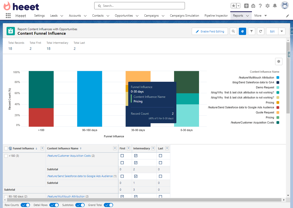Click the pencil icon to edit navigation
The width and height of the screenshot is (293, 208).
287,16
